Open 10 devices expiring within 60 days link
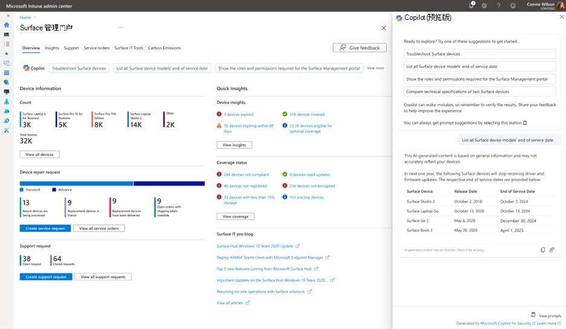This screenshot has height=329, width=566. pyautogui.click(x=249, y=129)
